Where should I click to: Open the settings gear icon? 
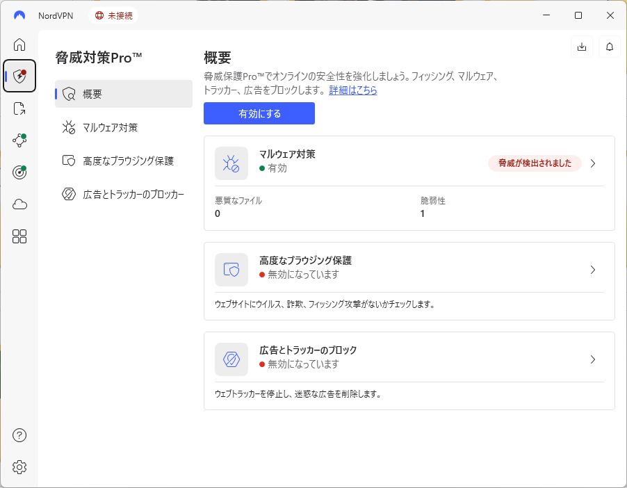coord(19,466)
